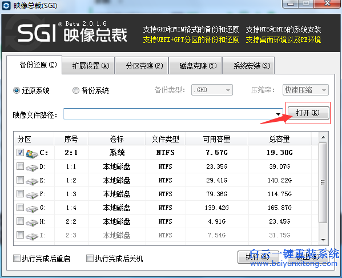
Task: Check the F: partition checkbox
Action: tap(21, 194)
